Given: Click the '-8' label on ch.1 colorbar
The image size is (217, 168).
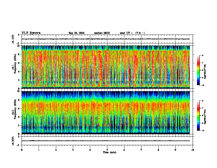Looking at the screenshot, I should (x=202, y=70).
